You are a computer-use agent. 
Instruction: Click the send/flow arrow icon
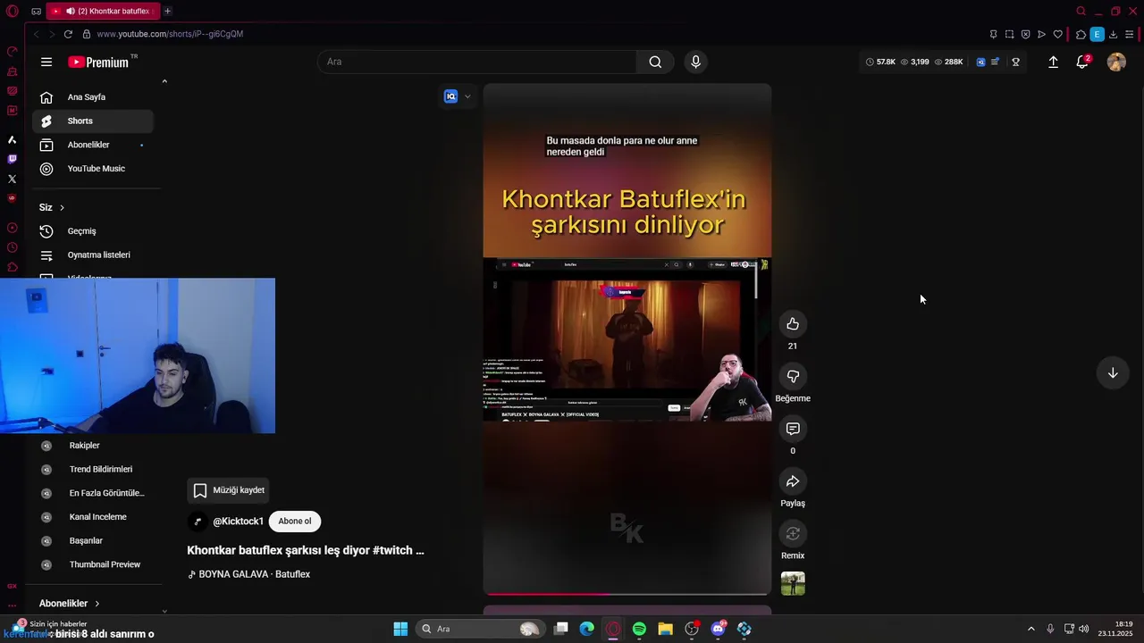coord(1041,34)
